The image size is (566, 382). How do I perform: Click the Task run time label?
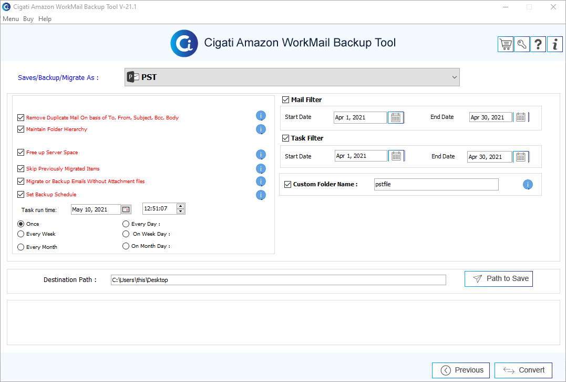point(39,210)
